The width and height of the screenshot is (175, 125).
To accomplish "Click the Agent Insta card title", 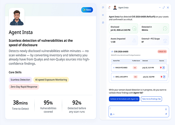I will tap(21, 32).
